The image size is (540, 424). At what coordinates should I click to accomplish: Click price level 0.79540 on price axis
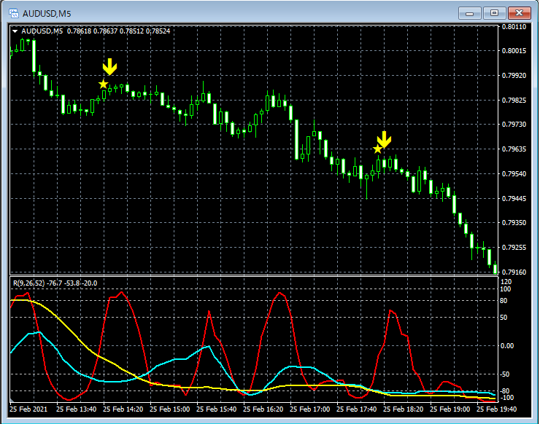(x=514, y=174)
